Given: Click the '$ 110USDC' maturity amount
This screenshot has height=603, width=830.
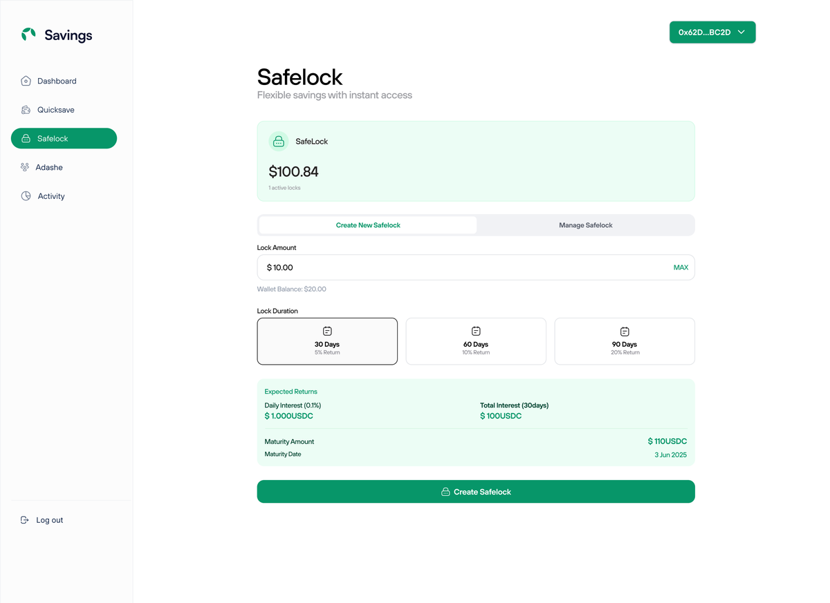Looking at the screenshot, I should pyautogui.click(x=667, y=441).
